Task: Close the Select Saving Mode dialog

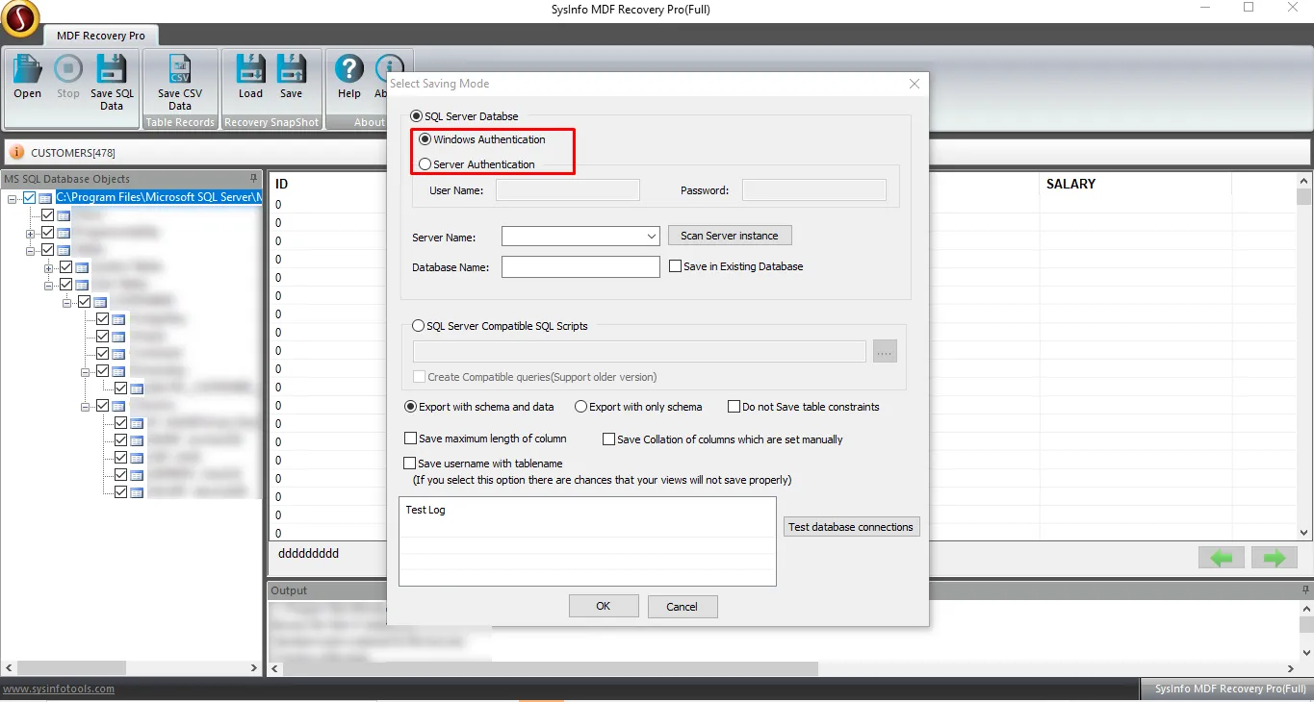Action: pos(915,84)
